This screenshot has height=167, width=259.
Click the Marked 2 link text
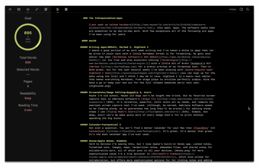(97, 67)
